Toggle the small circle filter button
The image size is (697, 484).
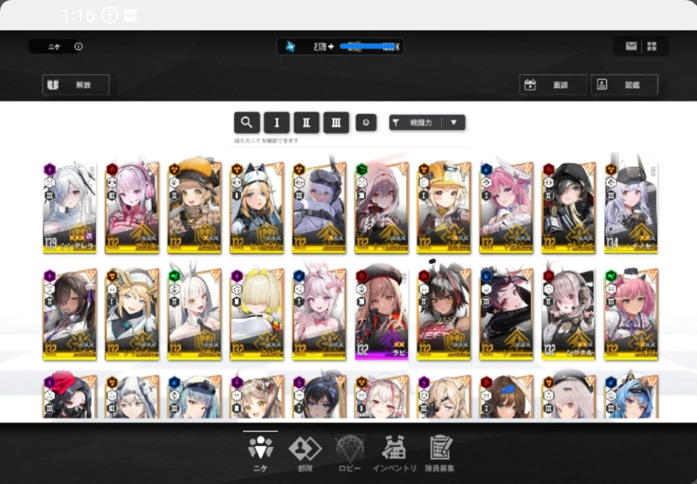click(x=366, y=123)
